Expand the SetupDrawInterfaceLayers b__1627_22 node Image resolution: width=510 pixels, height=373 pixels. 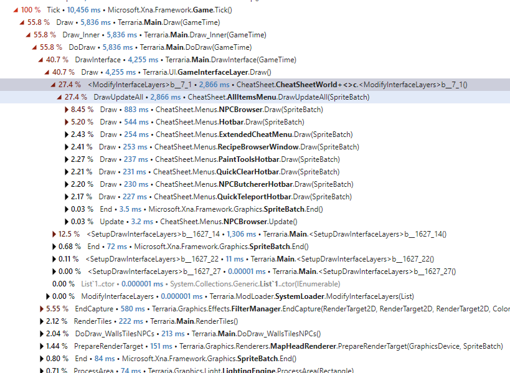pos(54,259)
